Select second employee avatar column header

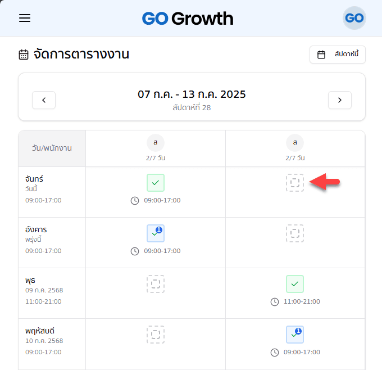tap(295, 142)
